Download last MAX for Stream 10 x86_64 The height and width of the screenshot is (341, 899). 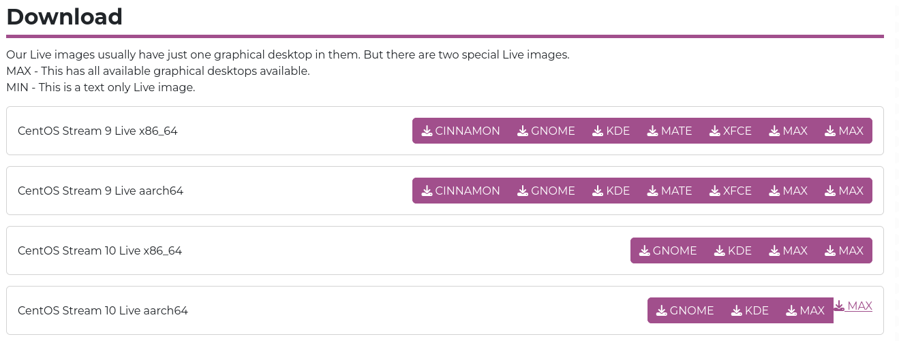(844, 250)
